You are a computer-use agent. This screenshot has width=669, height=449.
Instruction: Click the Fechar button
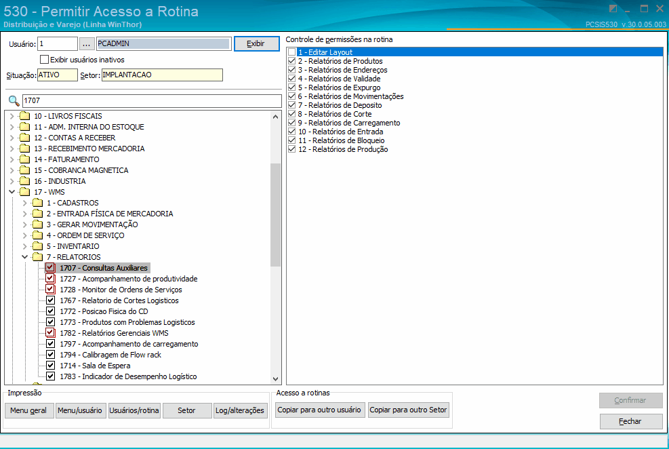(x=631, y=421)
